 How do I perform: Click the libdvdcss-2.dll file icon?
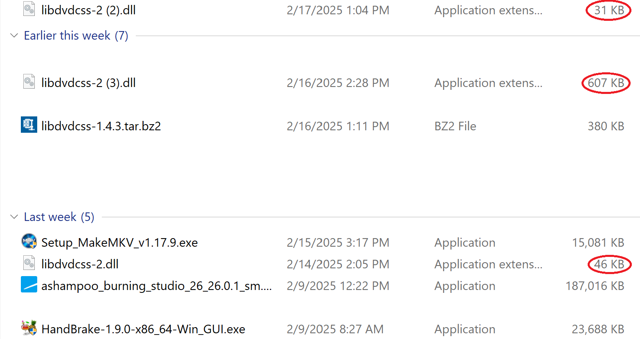tap(29, 263)
